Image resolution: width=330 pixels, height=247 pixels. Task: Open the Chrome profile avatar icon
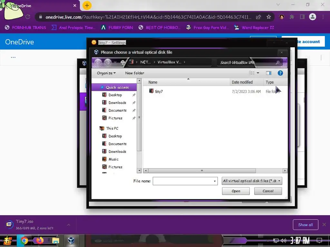(313, 17)
